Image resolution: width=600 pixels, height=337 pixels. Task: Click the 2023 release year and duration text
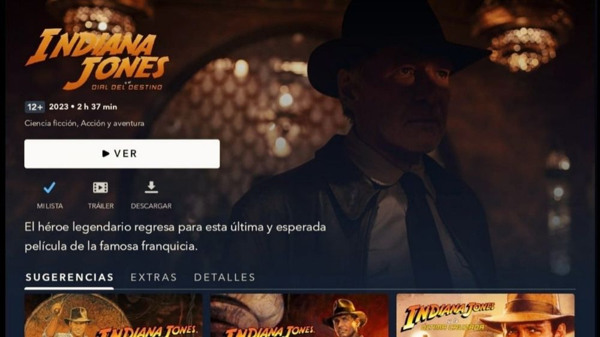pyautogui.click(x=83, y=107)
